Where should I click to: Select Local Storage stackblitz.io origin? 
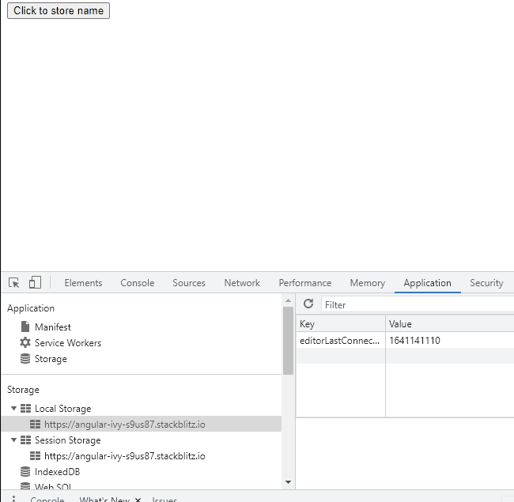pos(124,425)
